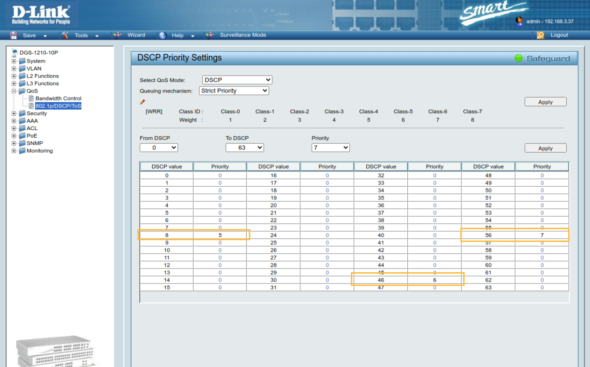Open the To DSCP dropdown
The height and width of the screenshot is (367, 590).
[245, 147]
